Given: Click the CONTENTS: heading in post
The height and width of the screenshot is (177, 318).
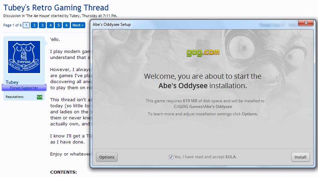Looking at the screenshot, I should click(x=64, y=172).
